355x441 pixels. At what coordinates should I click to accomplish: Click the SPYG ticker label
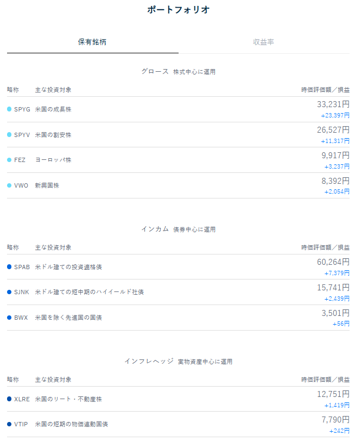pos(22,109)
